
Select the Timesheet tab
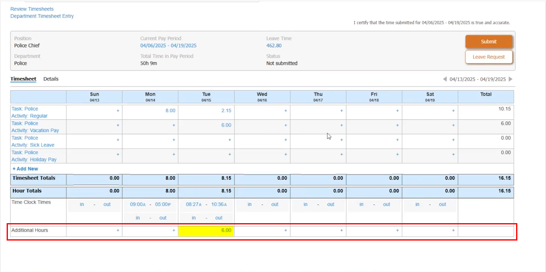(23, 79)
